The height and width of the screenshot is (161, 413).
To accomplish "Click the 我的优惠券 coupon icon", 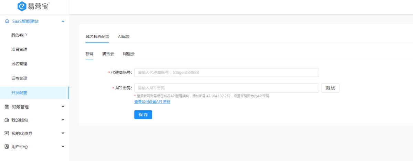I will point(7,133).
